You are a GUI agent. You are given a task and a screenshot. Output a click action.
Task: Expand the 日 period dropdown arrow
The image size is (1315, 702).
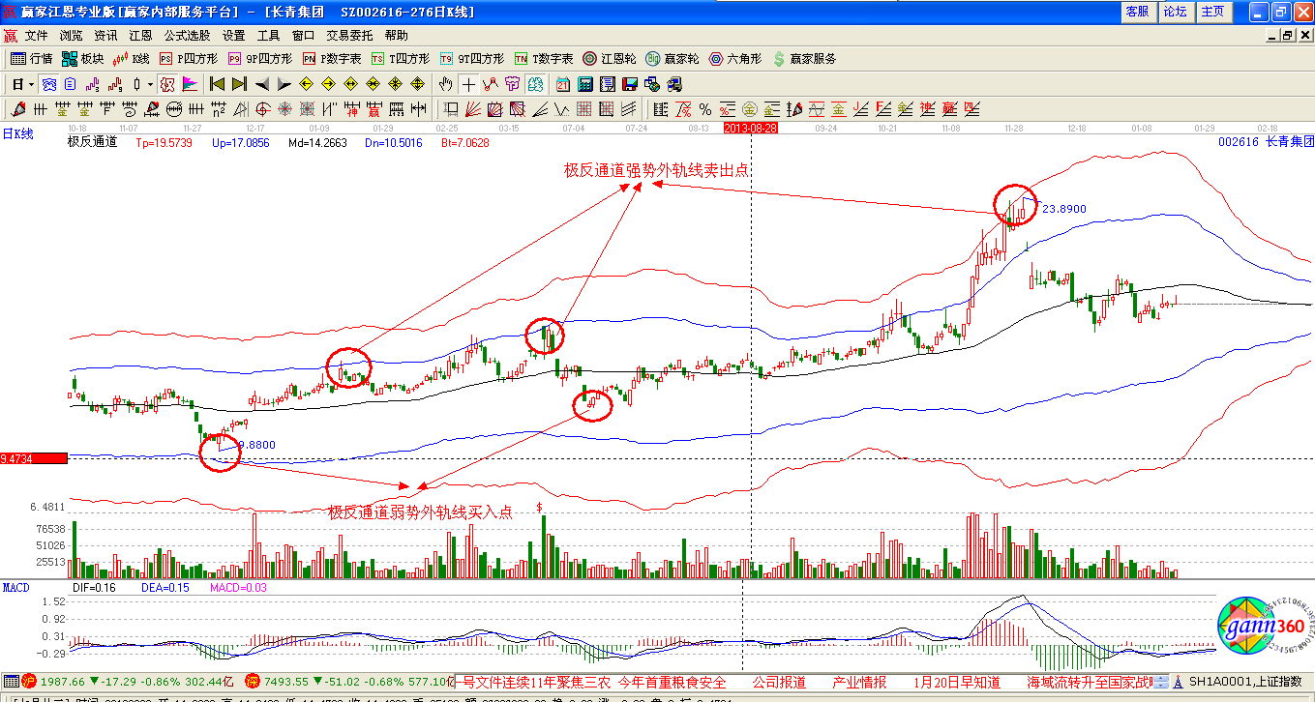point(30,84)
